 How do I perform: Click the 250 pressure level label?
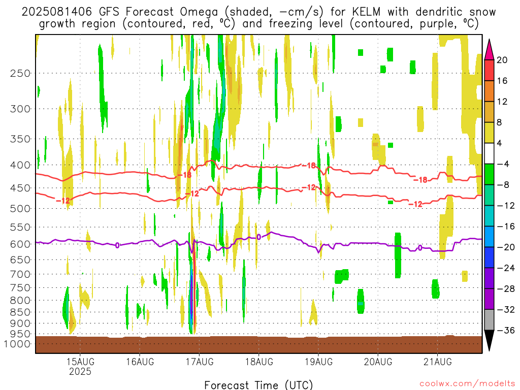click(x=20, y=73)
